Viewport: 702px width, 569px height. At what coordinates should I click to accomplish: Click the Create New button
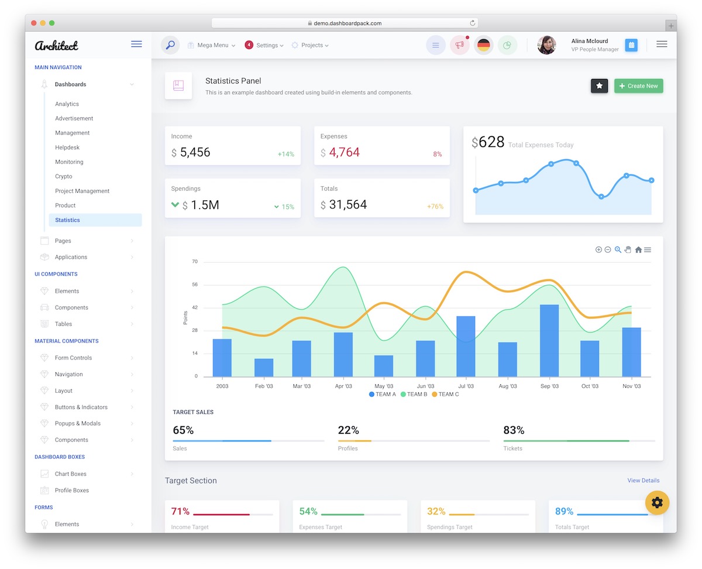[x=638, y=85]
